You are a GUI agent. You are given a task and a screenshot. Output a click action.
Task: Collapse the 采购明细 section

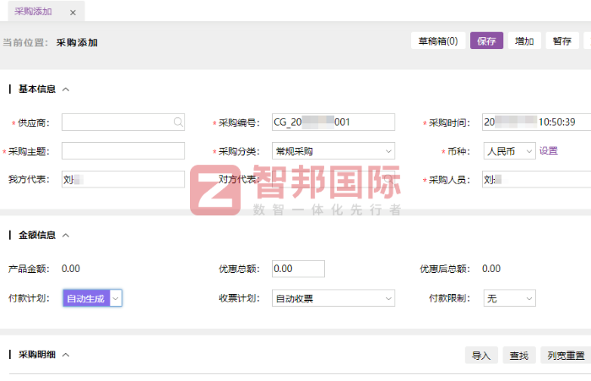[66, 355]
